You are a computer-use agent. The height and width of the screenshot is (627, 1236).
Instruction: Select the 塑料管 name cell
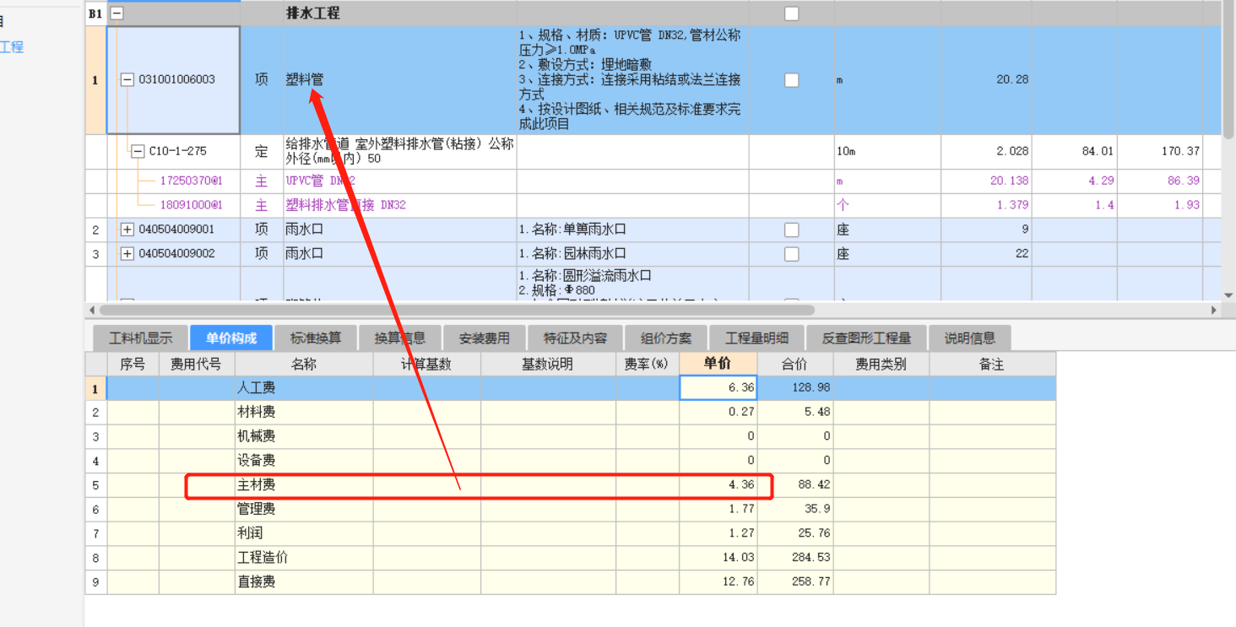[x=400, y=80]
